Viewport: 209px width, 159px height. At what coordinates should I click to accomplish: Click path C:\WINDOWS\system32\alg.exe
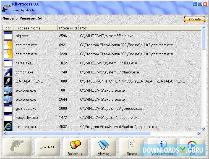coord(107,36)
